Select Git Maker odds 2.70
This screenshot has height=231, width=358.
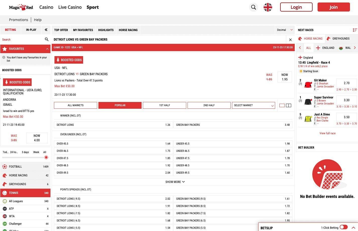(346, 83)
